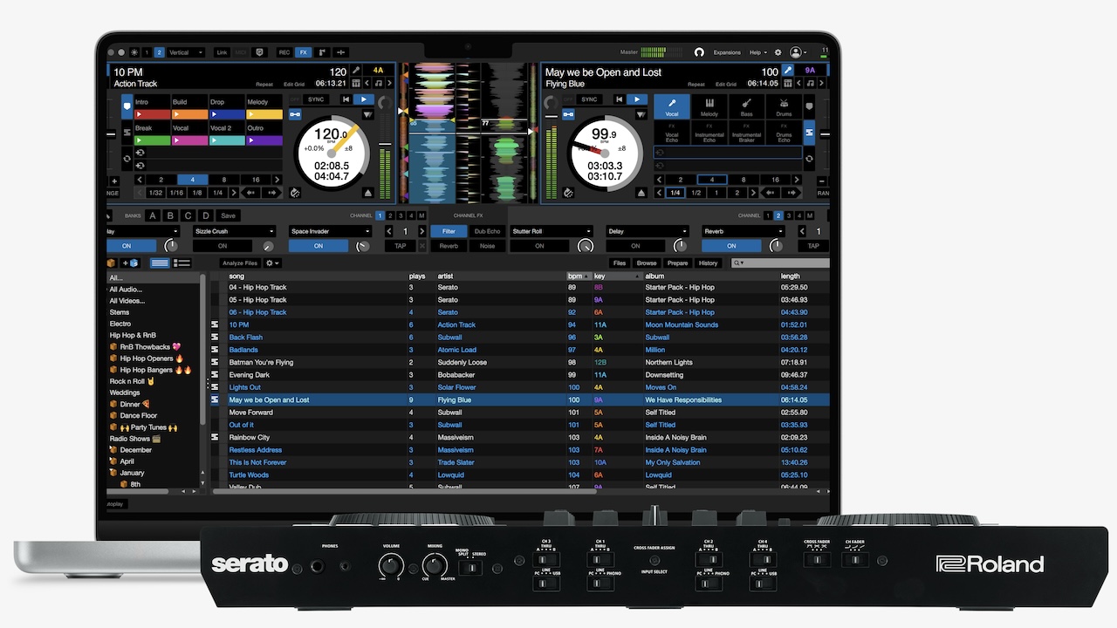Open the Help dropdown menu
The height and width of the screenshot is (628, 1117).
[x=757, y=52]
